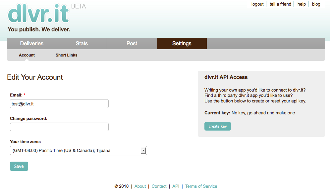330x196 pixels.
Task: Open the About footer link
Action: coord(140,186)
